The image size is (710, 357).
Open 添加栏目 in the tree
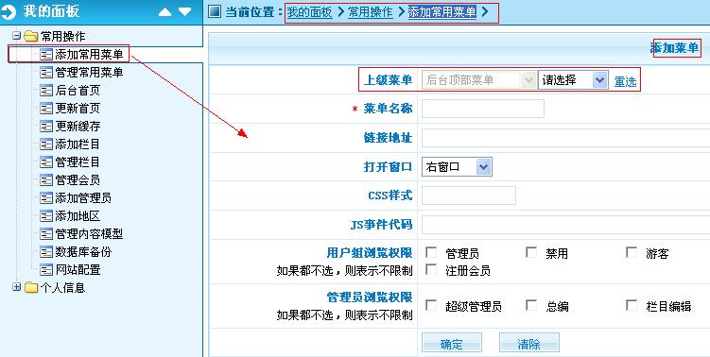click(x=78, y=144)
